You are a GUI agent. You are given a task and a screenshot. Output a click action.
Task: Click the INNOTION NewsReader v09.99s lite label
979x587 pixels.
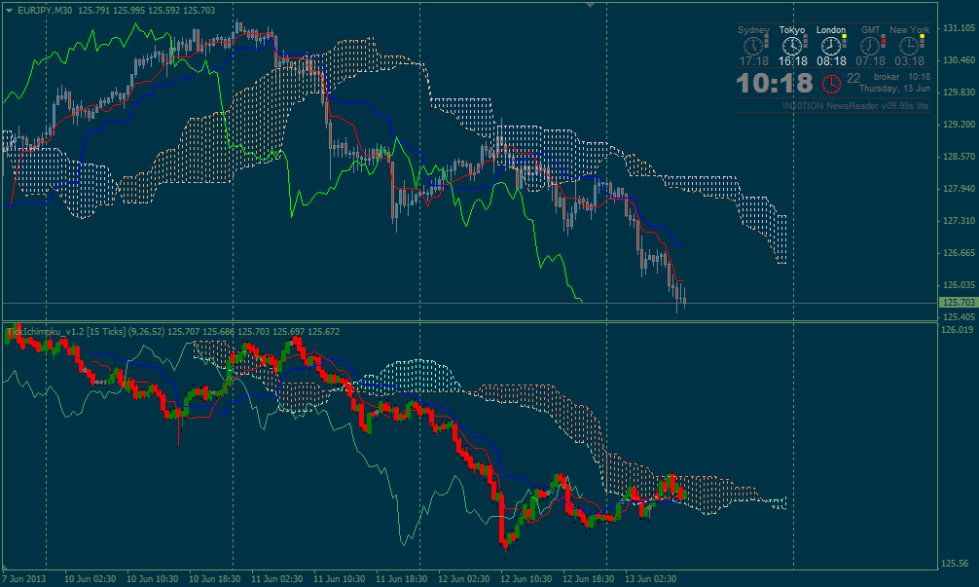click(855, 106)
